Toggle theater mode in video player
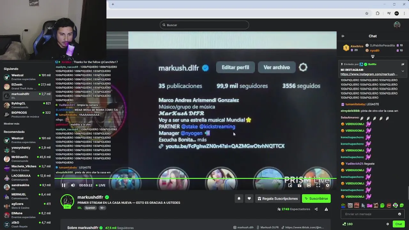The width and height of the screenshot is (409, 230). 309,185
